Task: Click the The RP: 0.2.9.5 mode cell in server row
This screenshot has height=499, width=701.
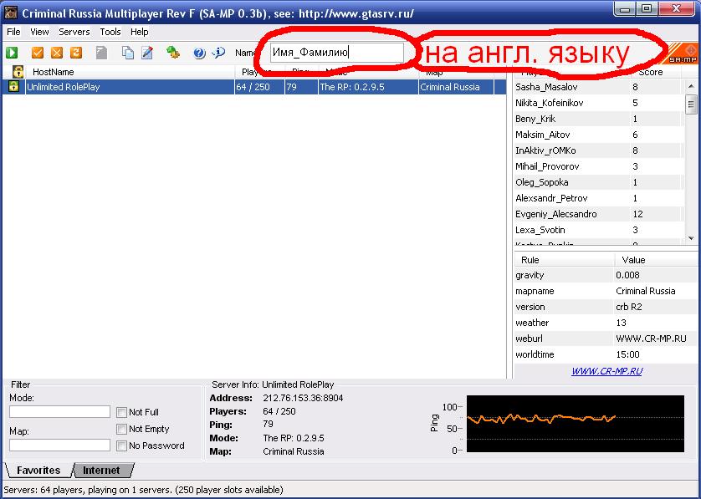Action: click(368, 87)
